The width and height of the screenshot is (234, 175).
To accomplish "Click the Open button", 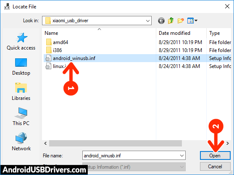I will (215, 156).
